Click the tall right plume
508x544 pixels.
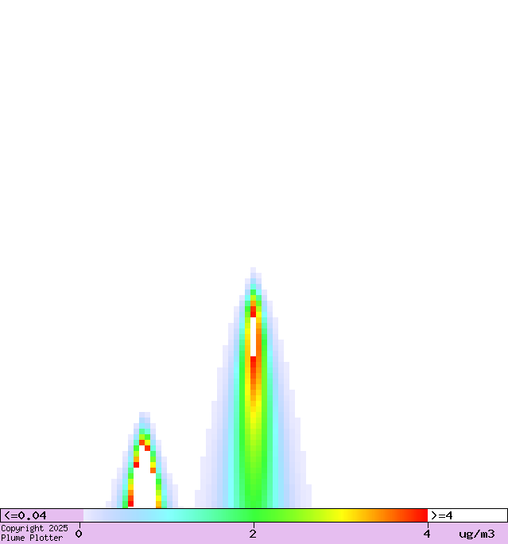coord(253,388)
